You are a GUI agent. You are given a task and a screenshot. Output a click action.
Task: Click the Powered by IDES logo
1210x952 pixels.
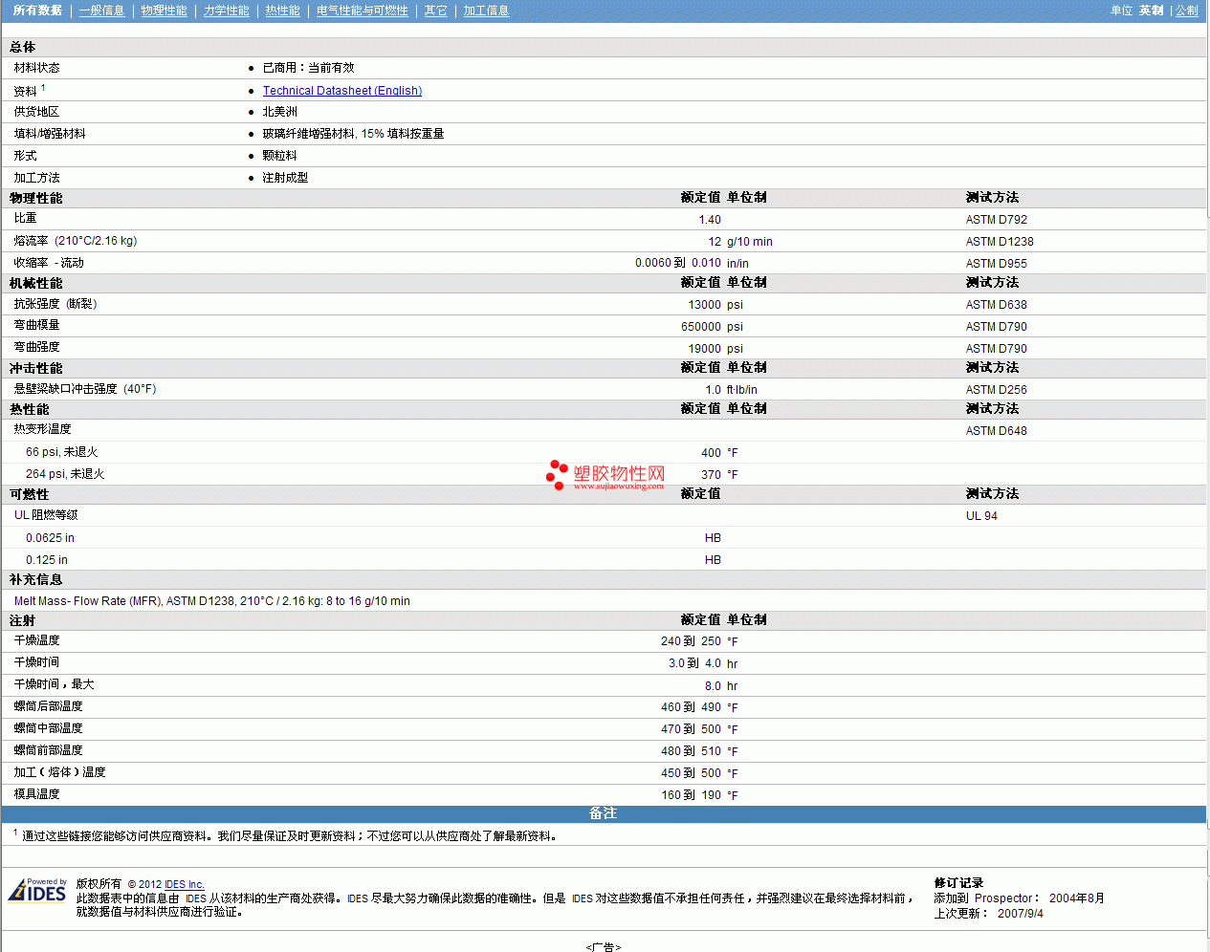(x=38, y=891)
